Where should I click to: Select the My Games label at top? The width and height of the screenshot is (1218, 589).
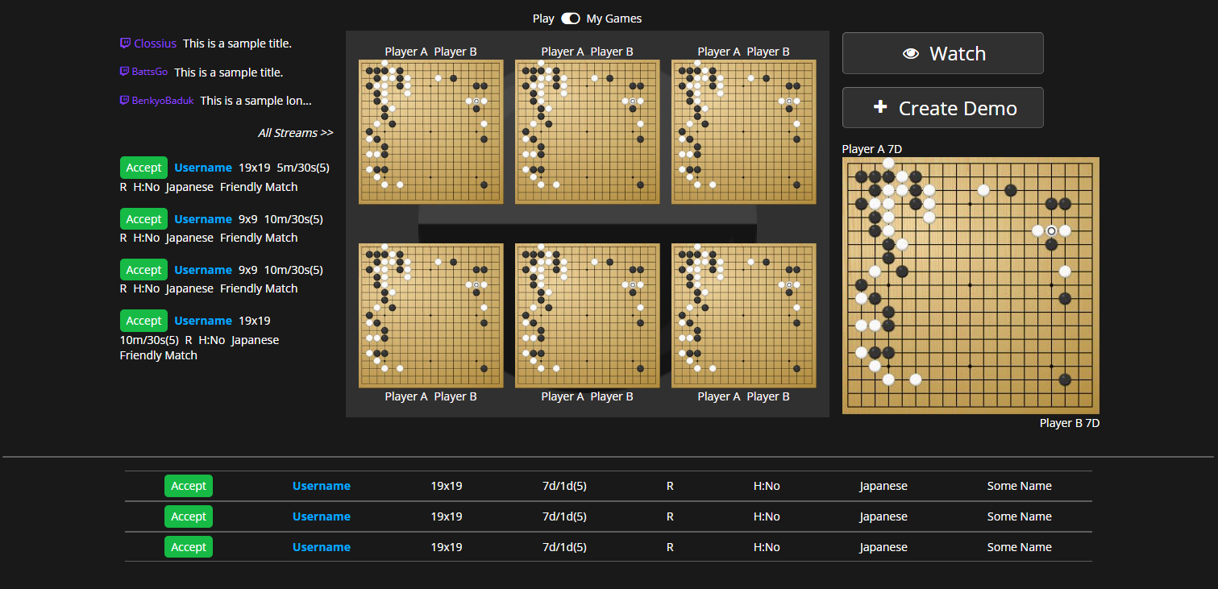coord(614,19)
